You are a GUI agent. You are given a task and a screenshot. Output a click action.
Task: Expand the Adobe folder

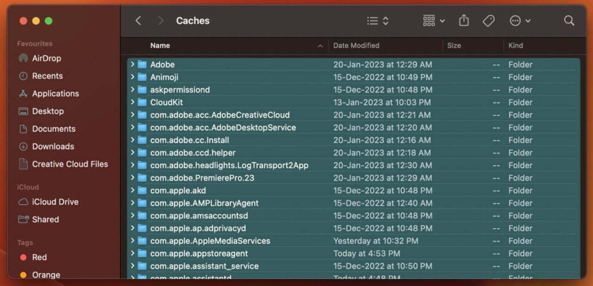coord(133,64)
